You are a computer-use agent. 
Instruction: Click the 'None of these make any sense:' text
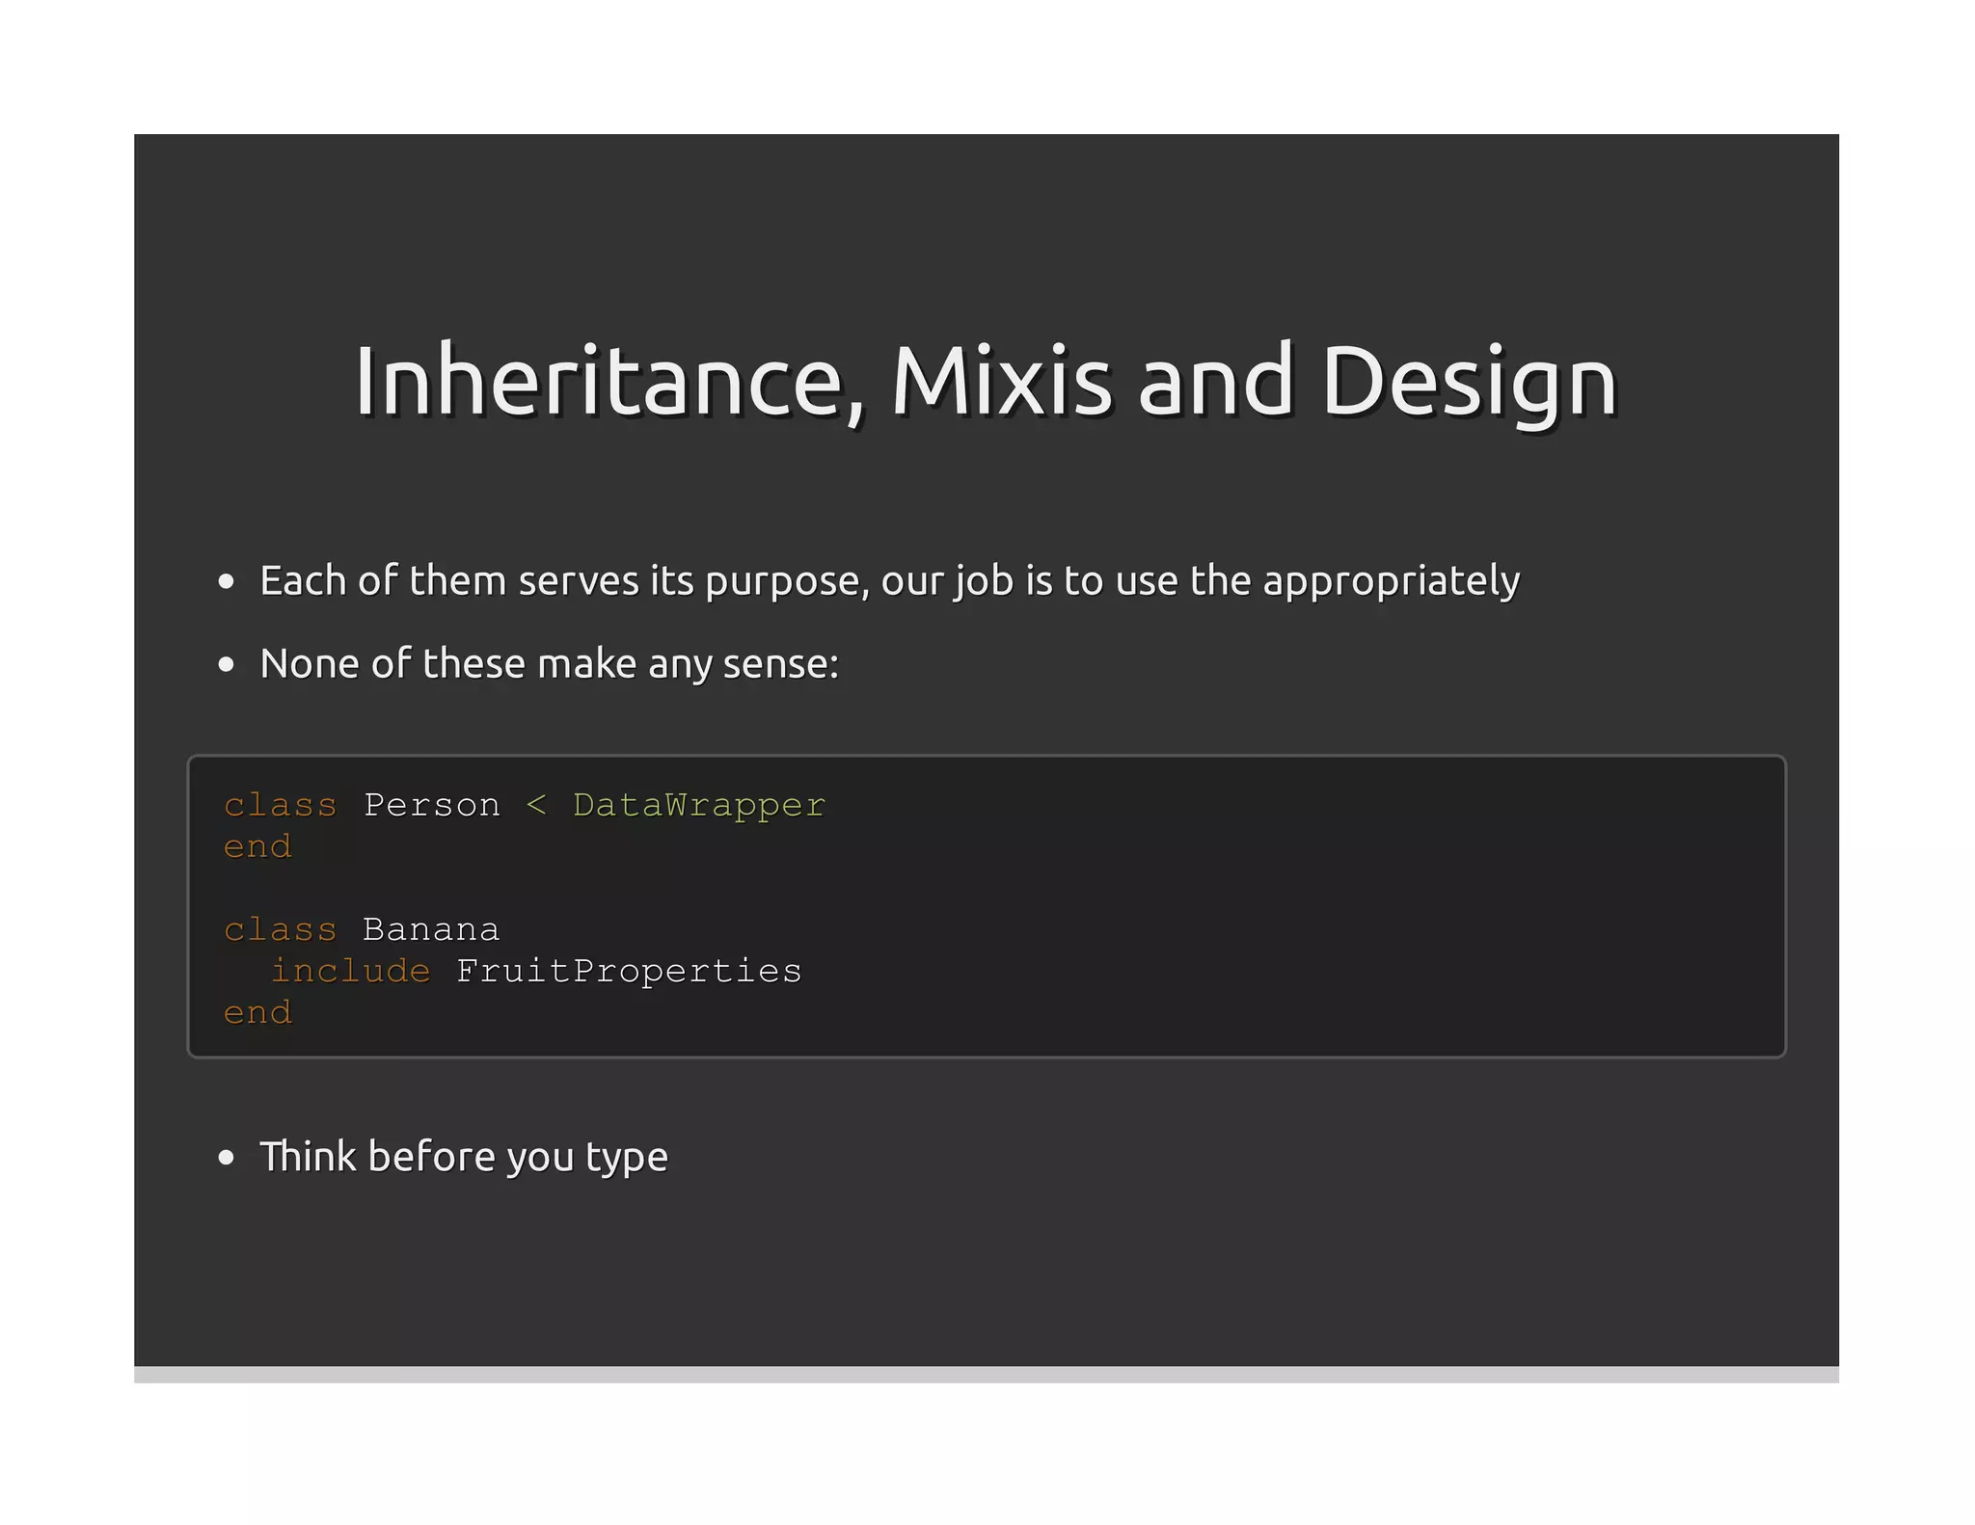(x=550, y=664)
